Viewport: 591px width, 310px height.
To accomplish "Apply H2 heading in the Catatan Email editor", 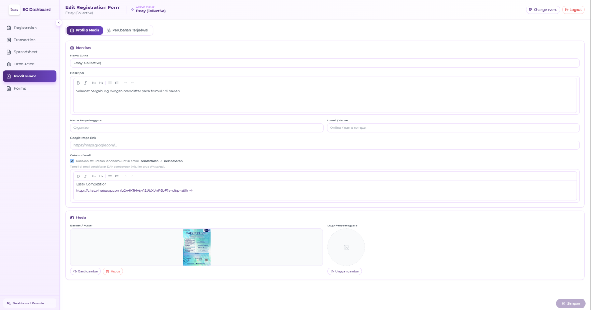I will pos(94,176).
